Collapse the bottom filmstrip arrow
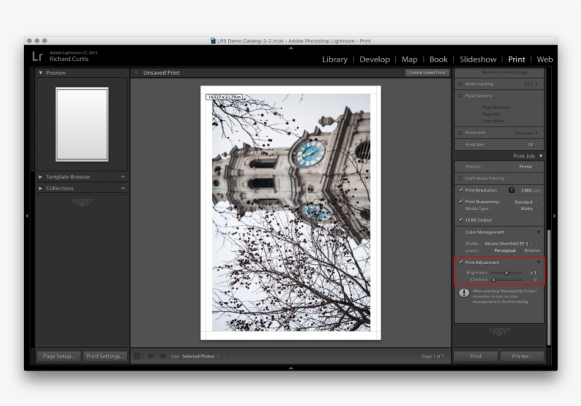Image resolution: width=581 pixels, height=406 pixels. tap(291, 368)
